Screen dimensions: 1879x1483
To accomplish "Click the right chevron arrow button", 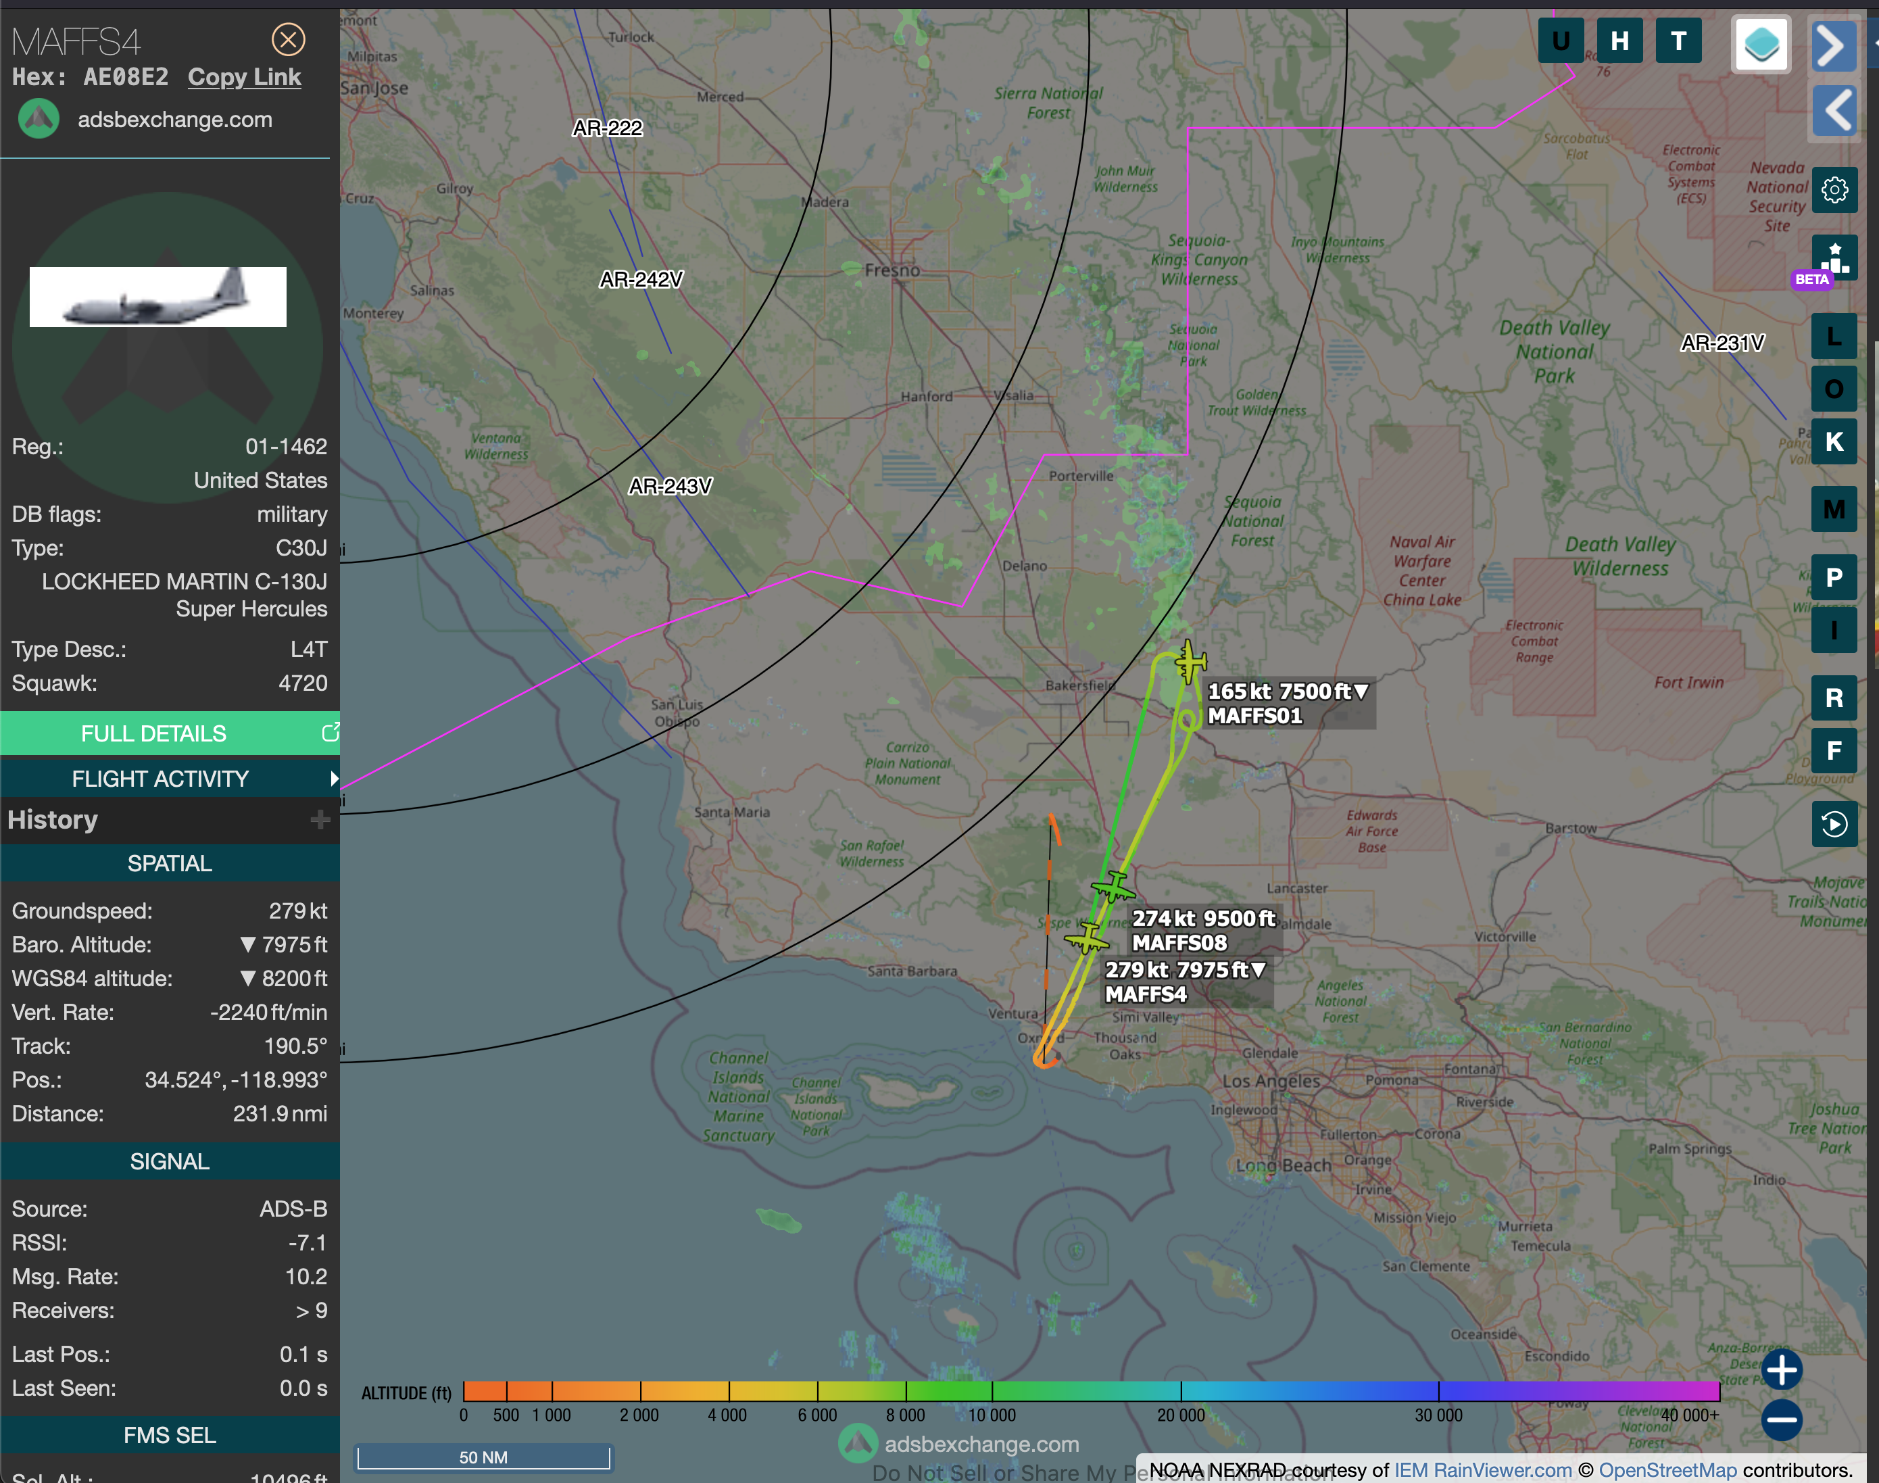I will tap(1834, 45).
